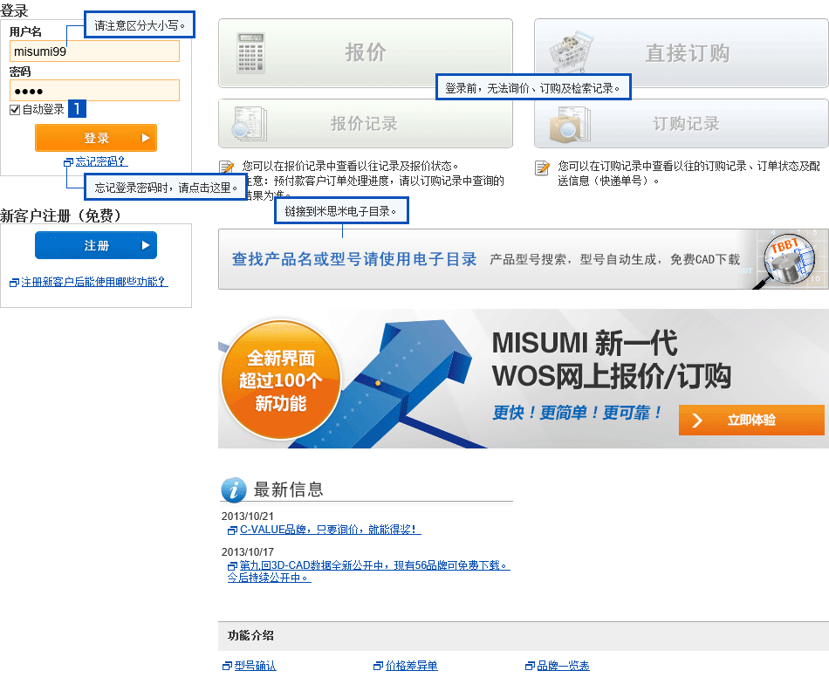Open the 品牌一览表 link
Viewport: 829px width, 698px height.
click(x=563, y=667)
